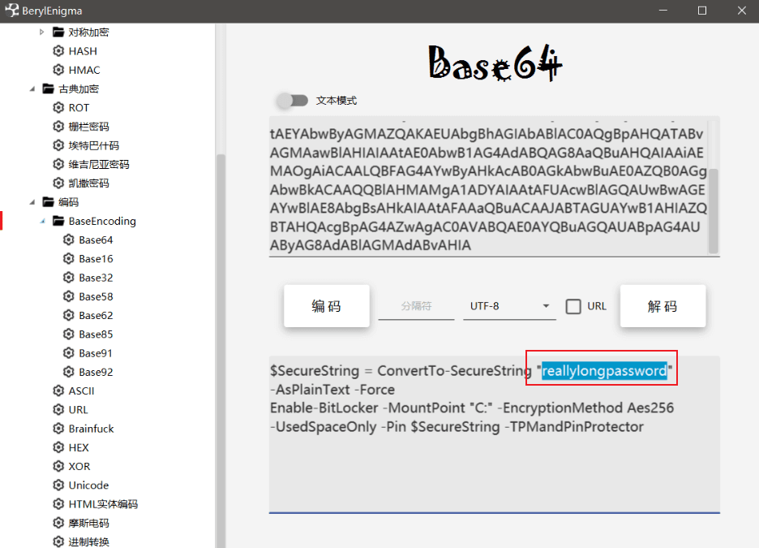759x548 pixels.
Task: Click the gear icon beside HASH
Action: coord(58,51)
